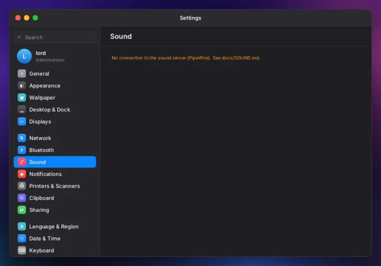Close the Settings window
Image resolution: width=381 pixels, height=266 pixels.
coord(18,18)
